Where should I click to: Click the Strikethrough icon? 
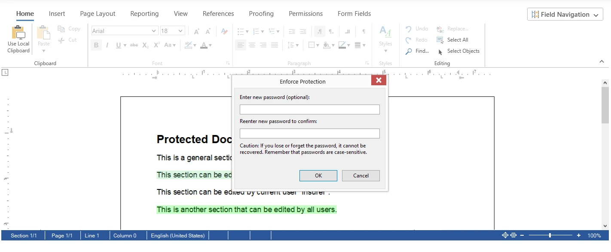[x=134, y=45]
